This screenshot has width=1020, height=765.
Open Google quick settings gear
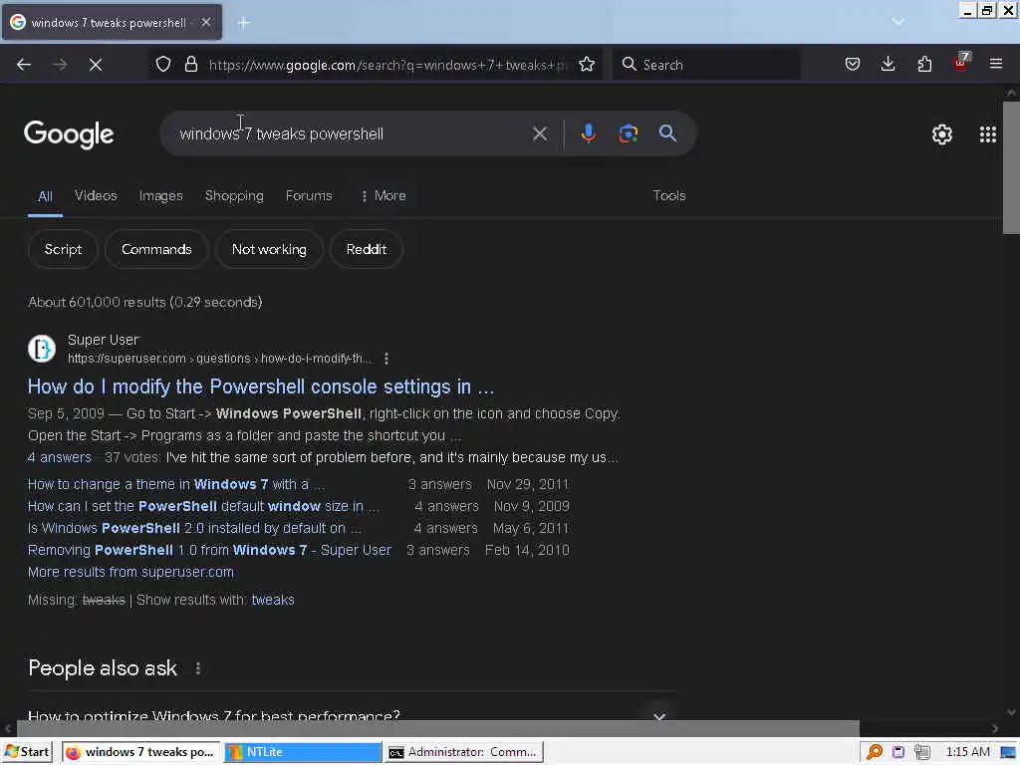pyautogui.click(x=942, y=134)
